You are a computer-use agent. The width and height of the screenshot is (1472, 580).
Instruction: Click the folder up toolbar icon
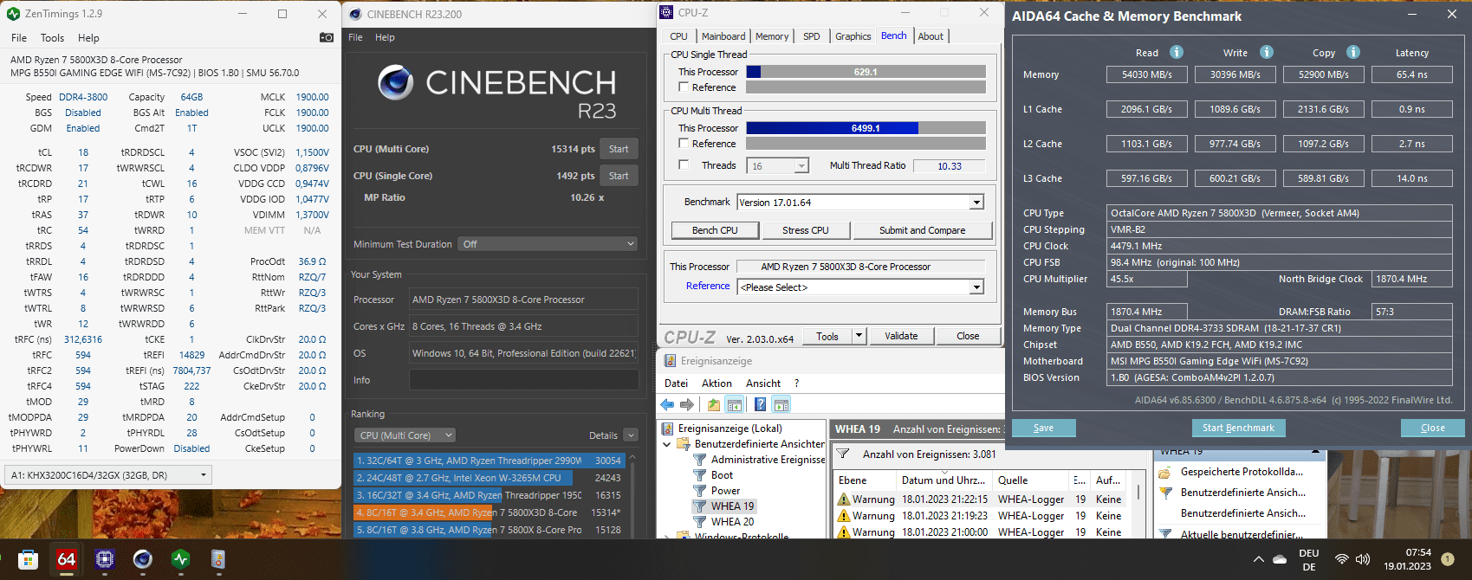pyautogui.click(x=713, y=404)
